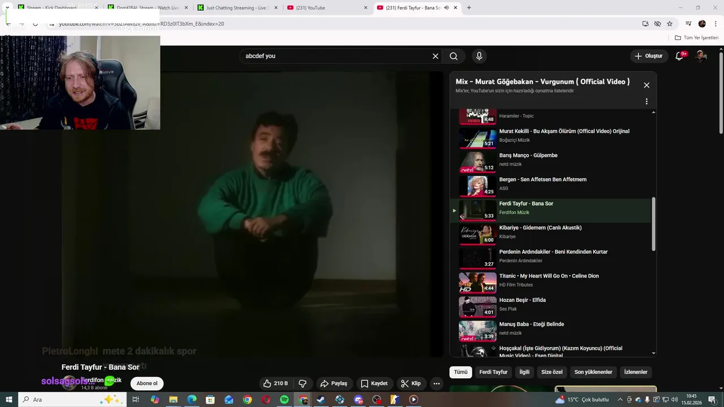Click Manuş Baba - Eteği Belinde thumbnail
Screen dimensions: 724x407
point(477,331)
